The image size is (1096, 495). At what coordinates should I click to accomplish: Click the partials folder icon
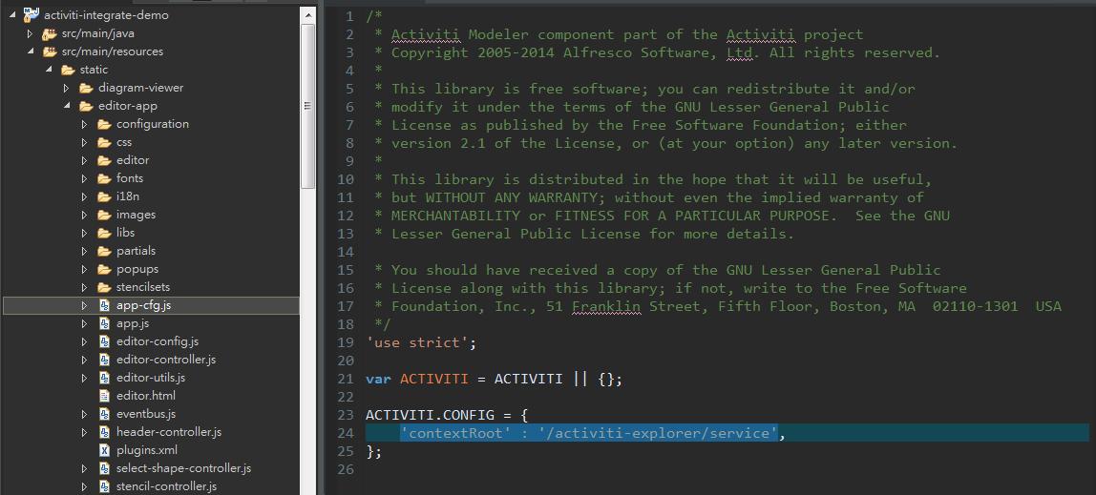[104, 251]
